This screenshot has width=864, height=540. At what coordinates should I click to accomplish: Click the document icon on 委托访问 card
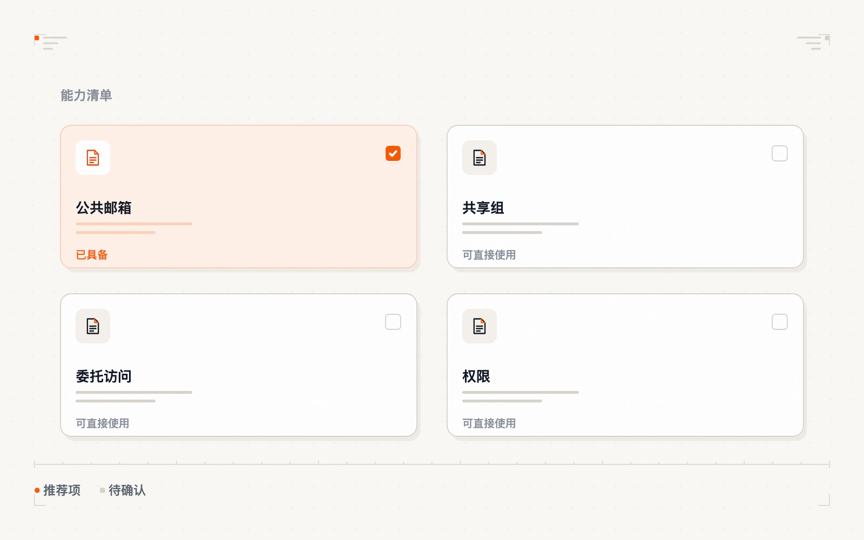pos(93,326)
